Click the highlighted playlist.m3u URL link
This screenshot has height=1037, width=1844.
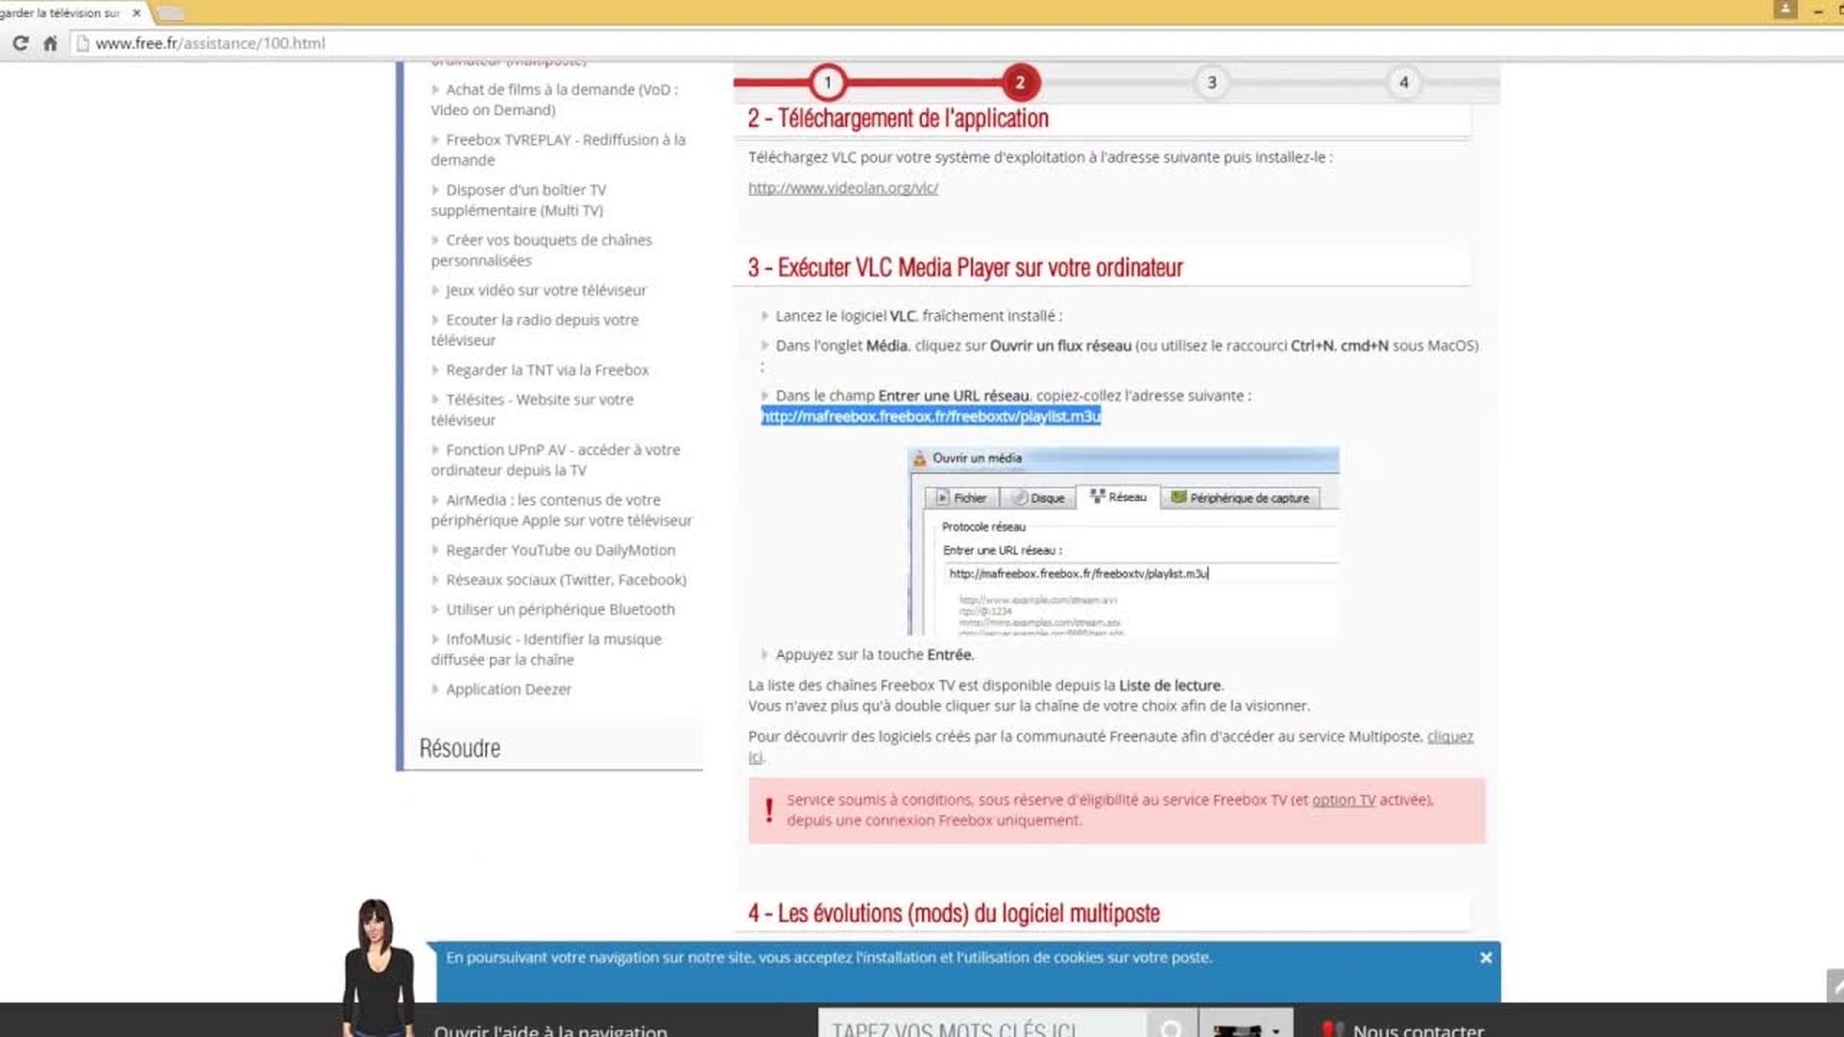point(930,416)
